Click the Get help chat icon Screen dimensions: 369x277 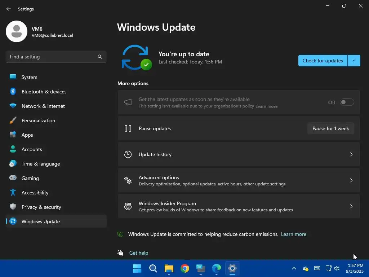click(x=120, y=253)
